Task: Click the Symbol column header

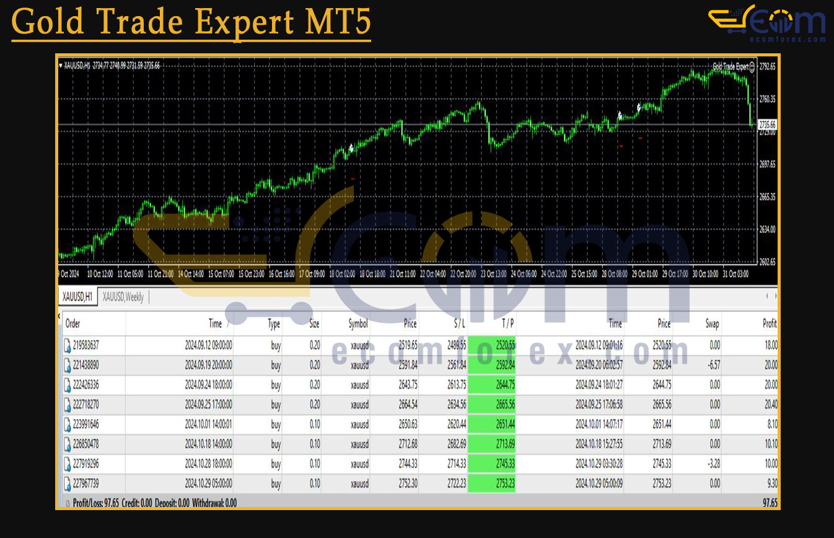Action: point(358,323)
